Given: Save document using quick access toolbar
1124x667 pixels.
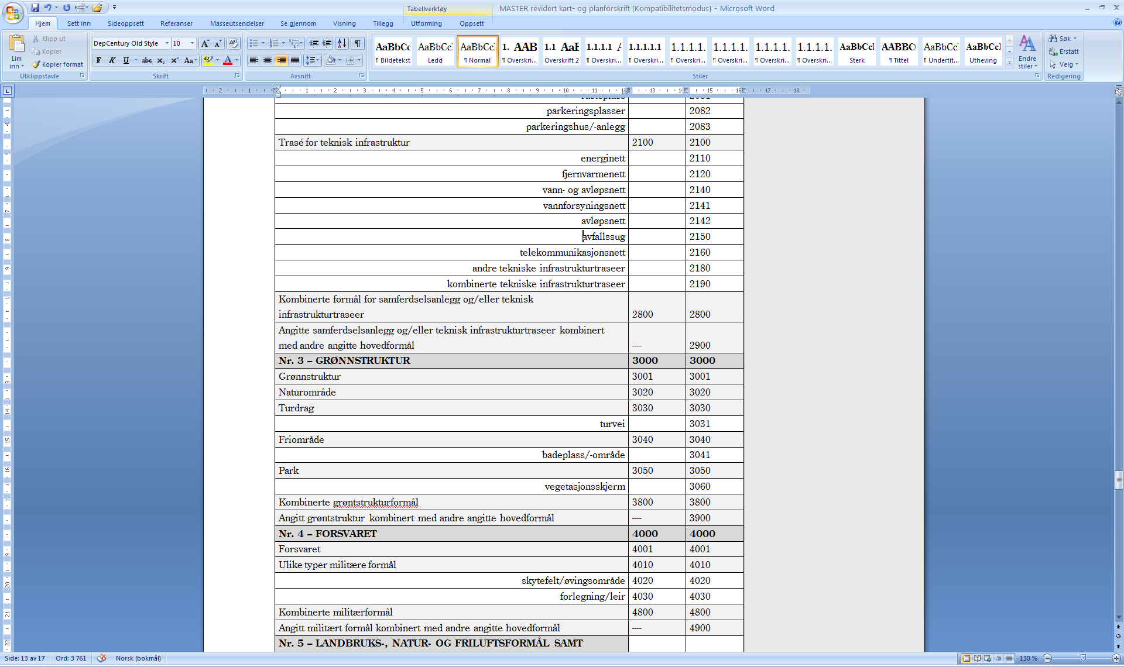Looking at the screenshot, I should coord(35,8).
